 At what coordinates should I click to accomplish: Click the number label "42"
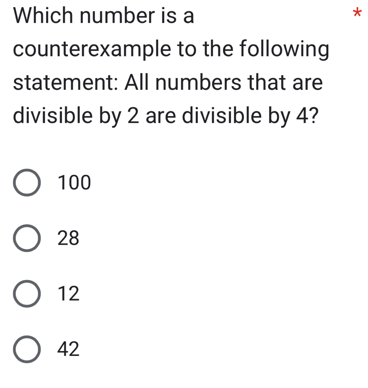coord(68,349)
